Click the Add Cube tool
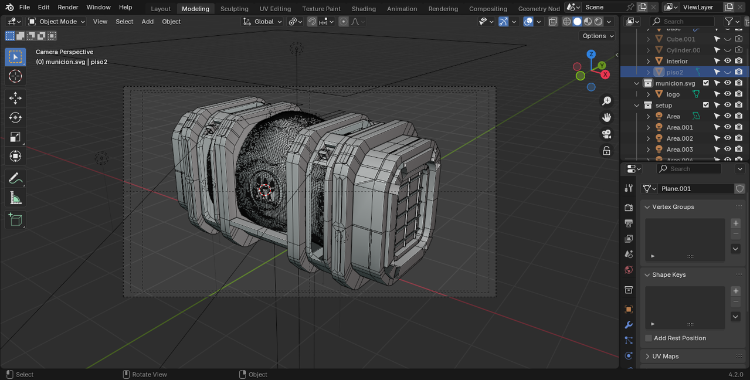Viewport: 750px width, 380px height. (x=15, y=220)
